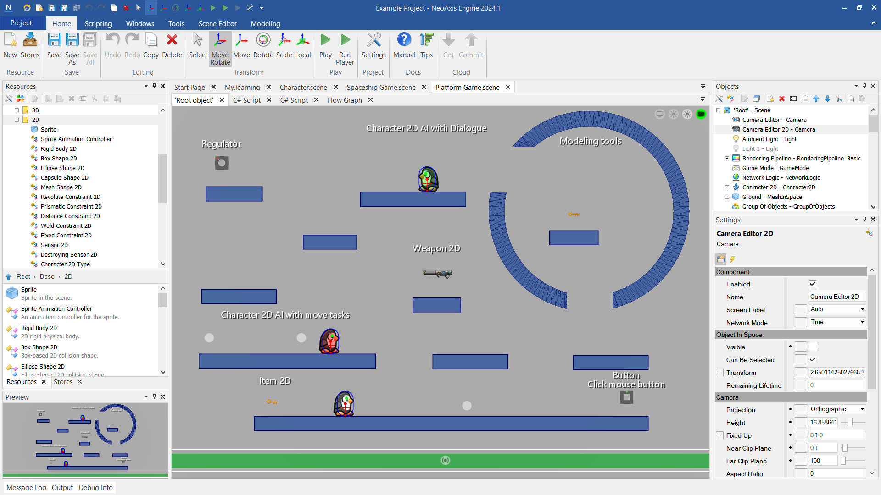Viewport: 881px width, 495px height.
Task: Uncheck the Enabled component checkbox
Action: click(x=813, y=284)
